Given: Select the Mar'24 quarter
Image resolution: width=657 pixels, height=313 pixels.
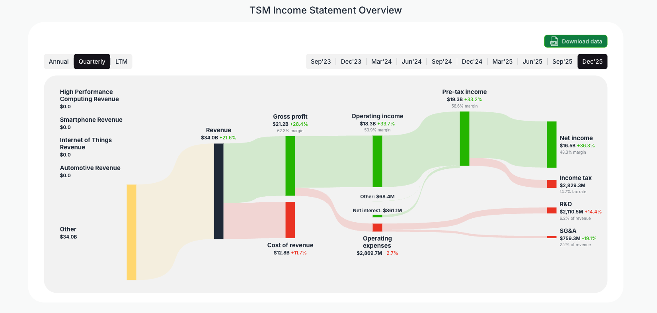Looking at the screenshot, I should point(381,62).
